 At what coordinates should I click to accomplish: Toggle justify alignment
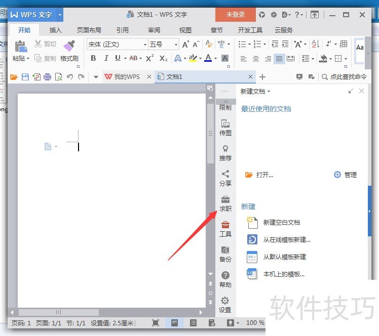click(x=279, y=58)
